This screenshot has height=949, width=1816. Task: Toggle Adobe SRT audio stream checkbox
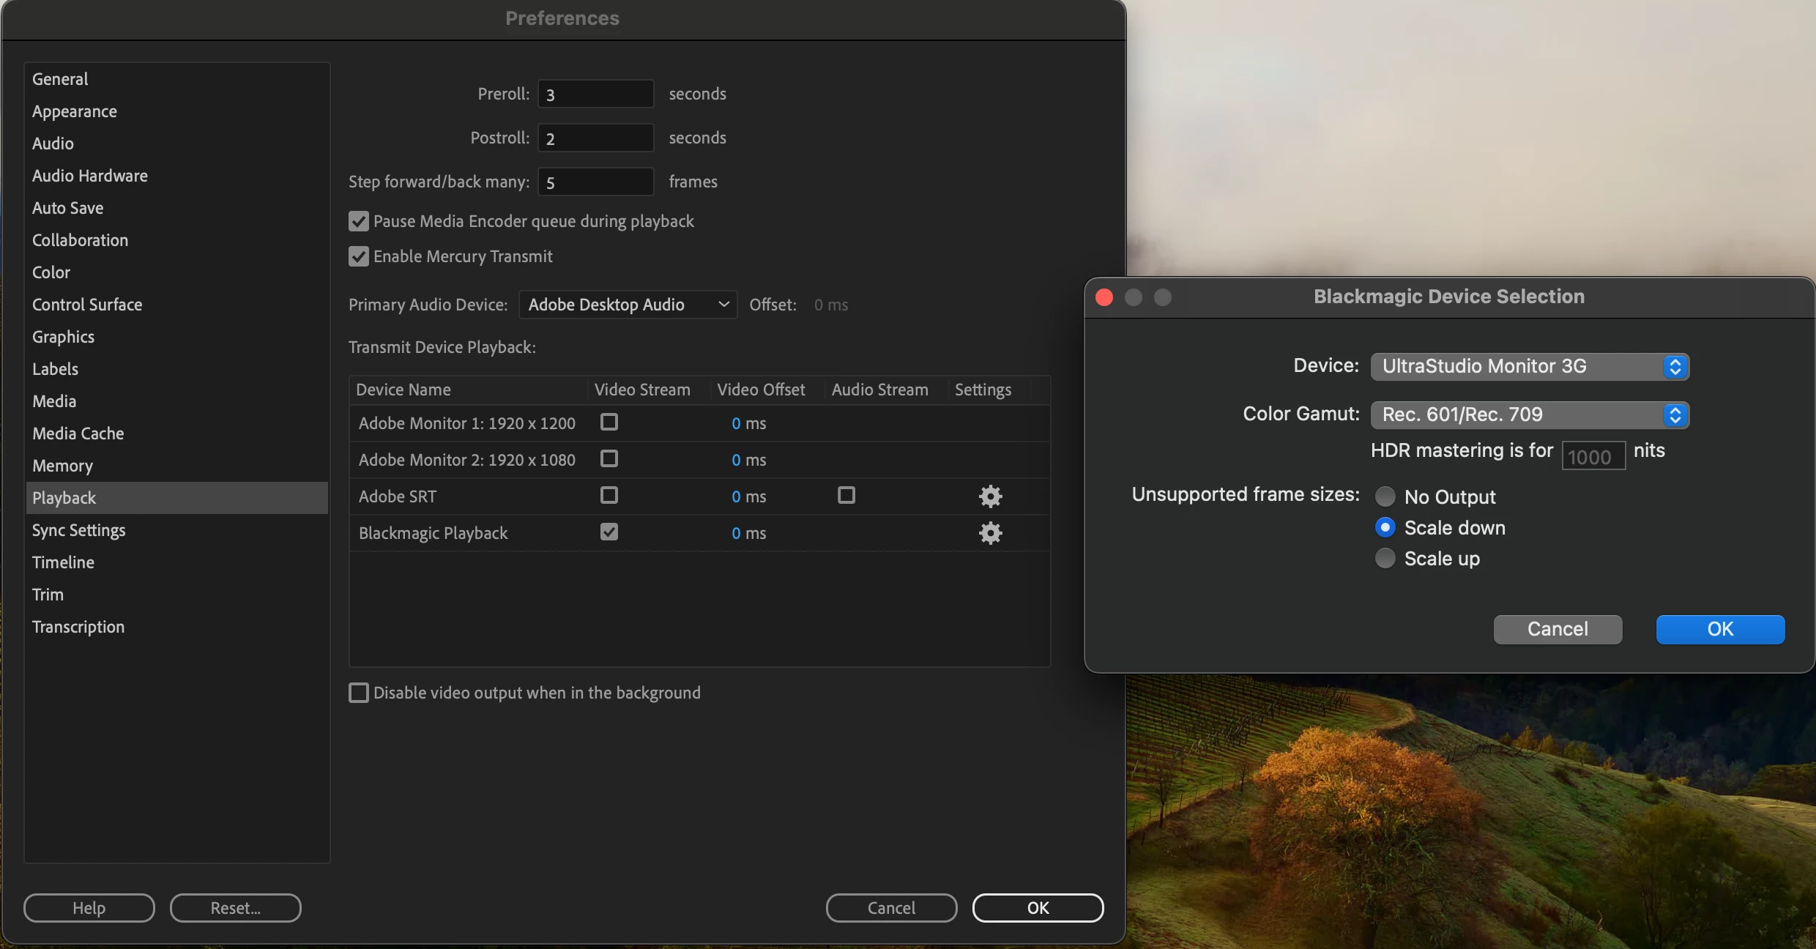[846, 496]
